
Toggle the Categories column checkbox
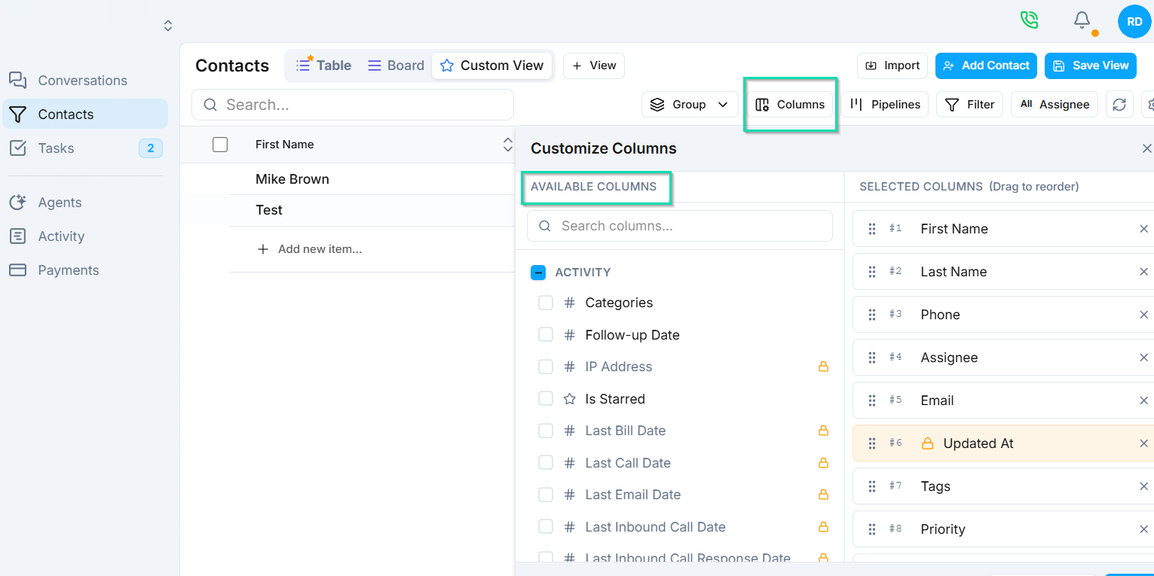point(546,303)
